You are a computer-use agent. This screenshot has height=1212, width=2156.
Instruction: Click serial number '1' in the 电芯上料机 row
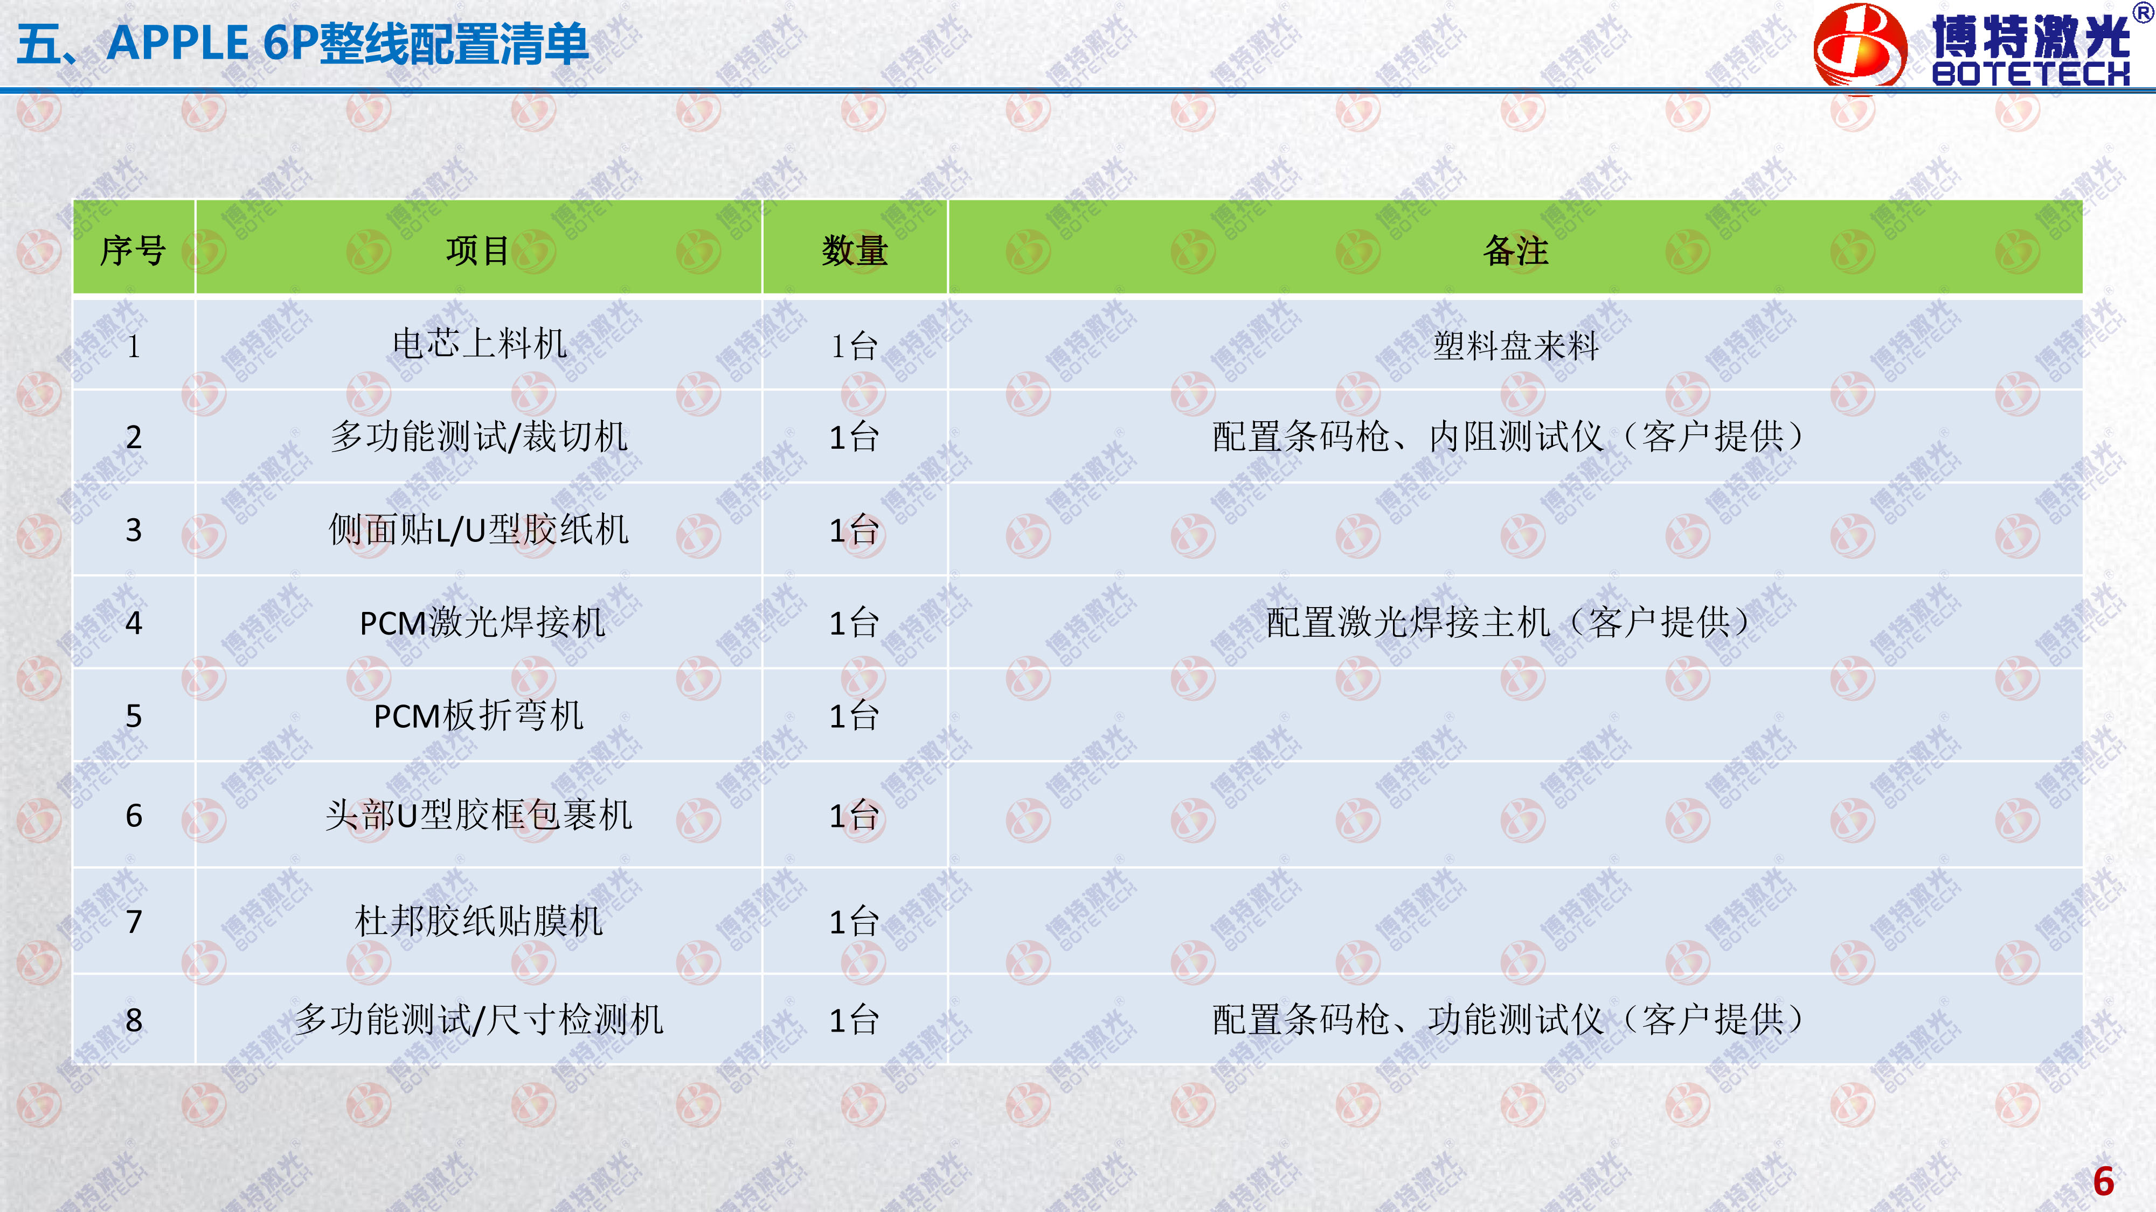[x=134, y=346]
